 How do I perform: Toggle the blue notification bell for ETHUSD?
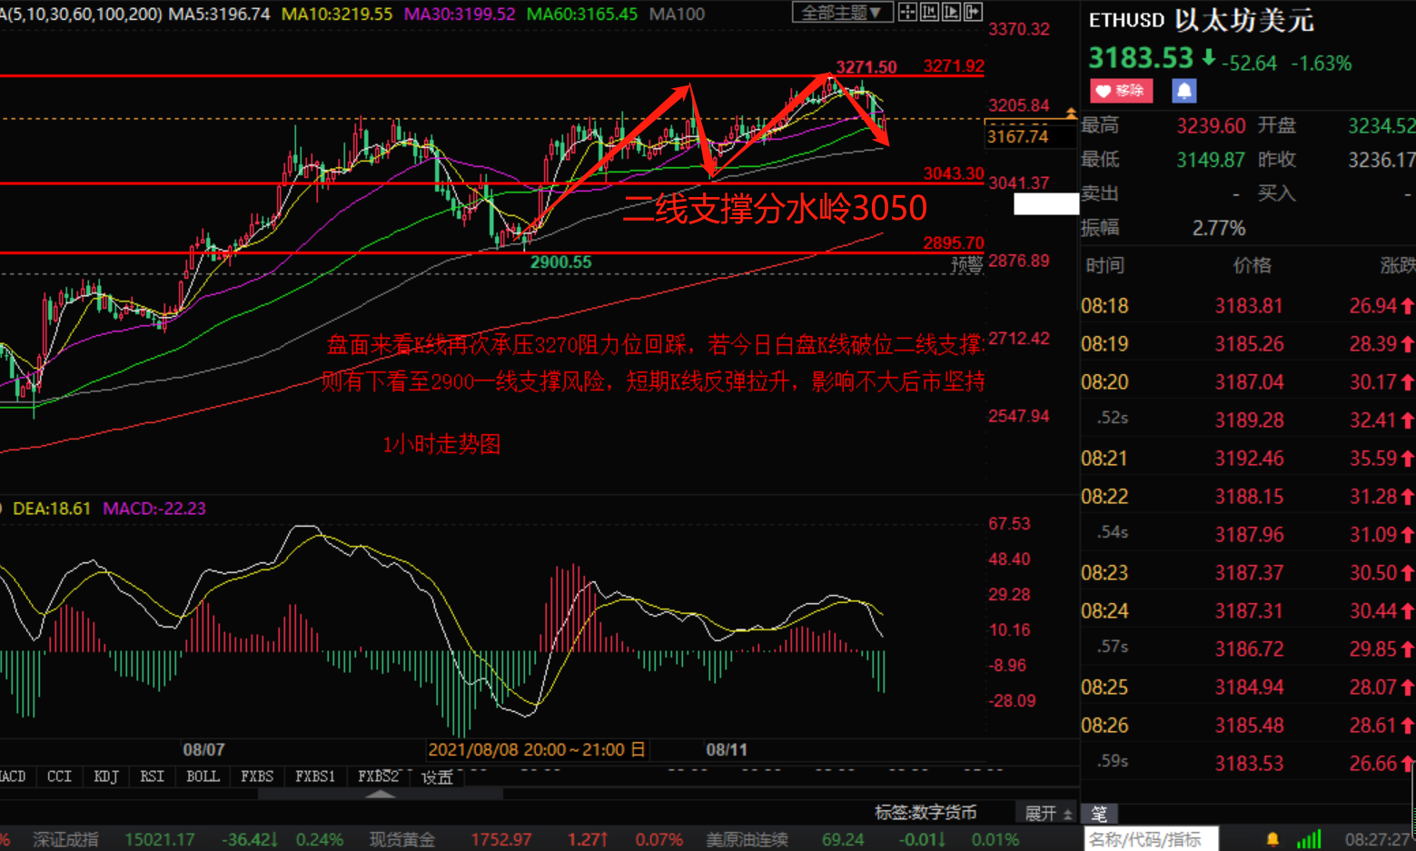click(1183, 91)
